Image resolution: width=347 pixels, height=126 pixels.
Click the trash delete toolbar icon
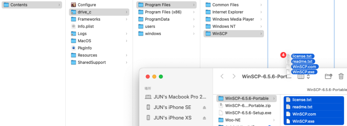pyautogui.click(x=341, y=76)
